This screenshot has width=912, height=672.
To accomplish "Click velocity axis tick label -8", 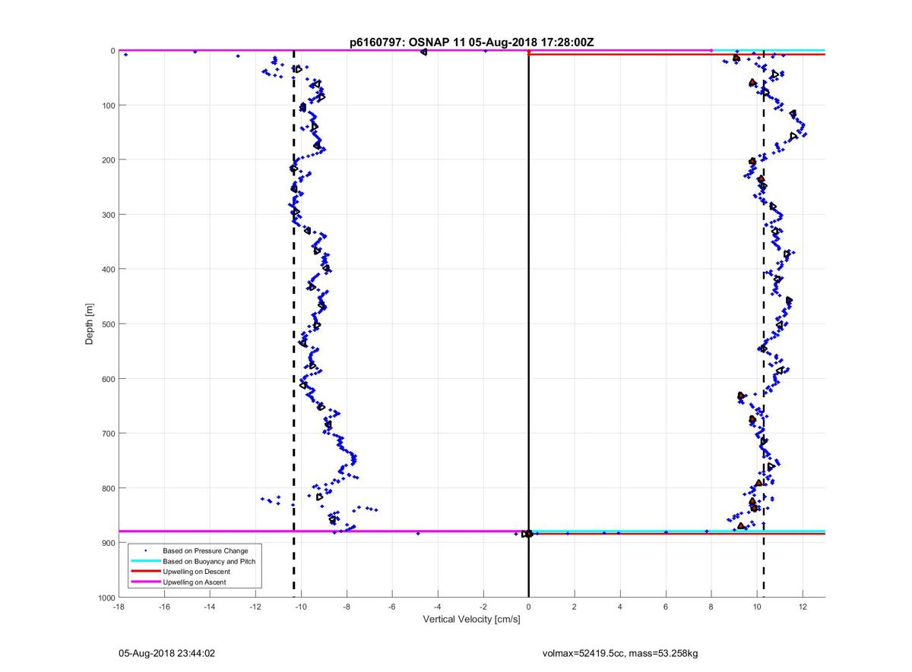I will 346,607.
